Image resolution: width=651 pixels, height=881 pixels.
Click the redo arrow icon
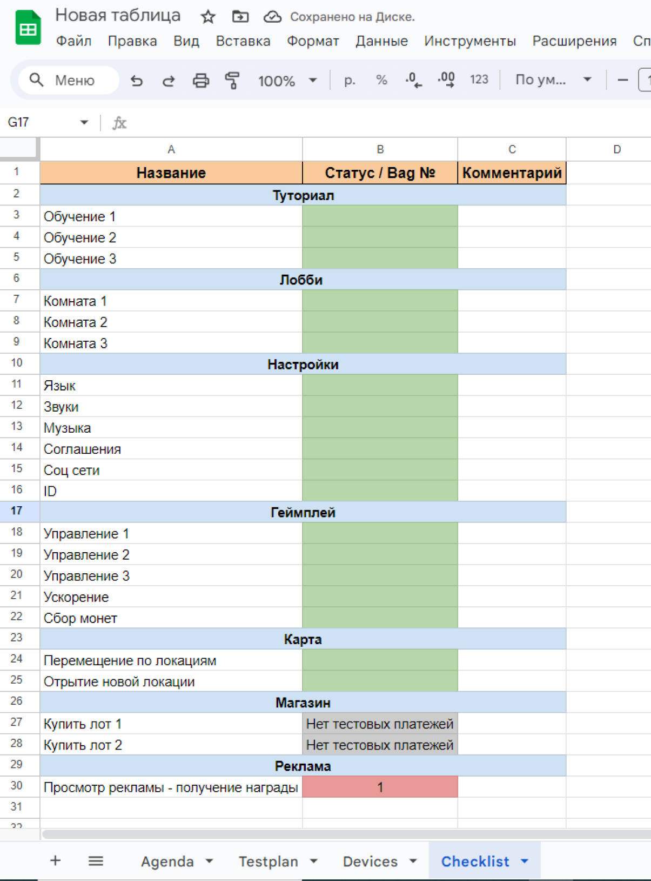click(169, 81)
